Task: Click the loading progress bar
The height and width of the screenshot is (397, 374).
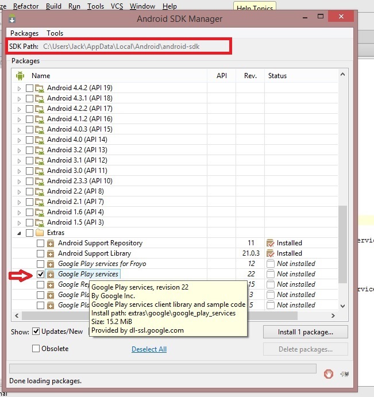Action: 163,369
